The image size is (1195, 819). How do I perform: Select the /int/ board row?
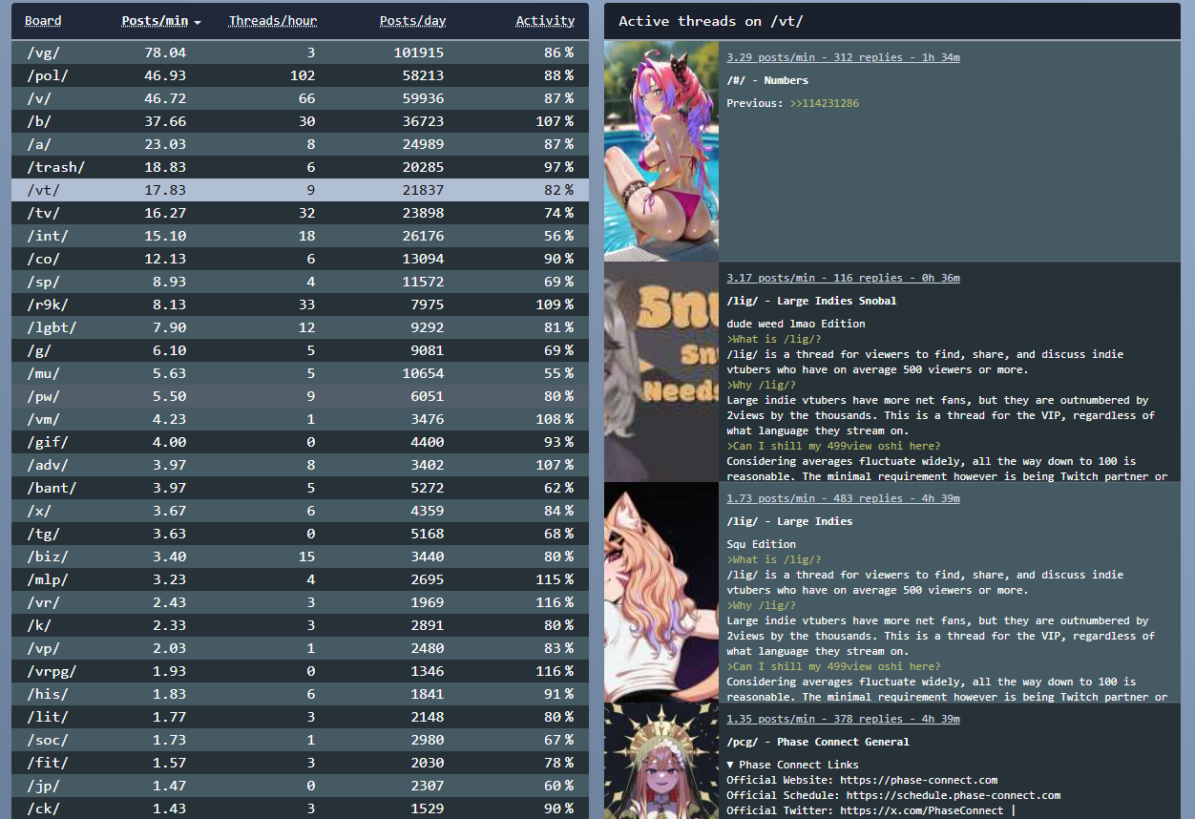tap(300, 236)
